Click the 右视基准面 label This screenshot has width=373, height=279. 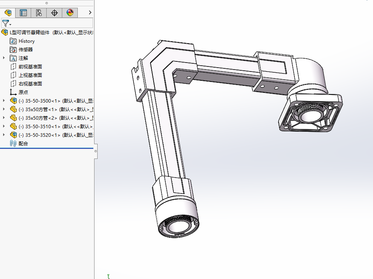click(30, 84)
